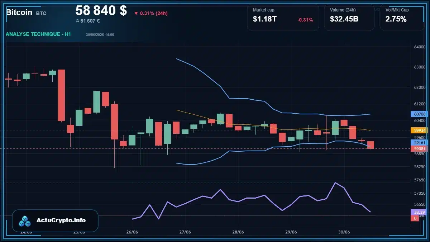Click the Market cap label
The image size is (430, 242).
tap(263, 10)
